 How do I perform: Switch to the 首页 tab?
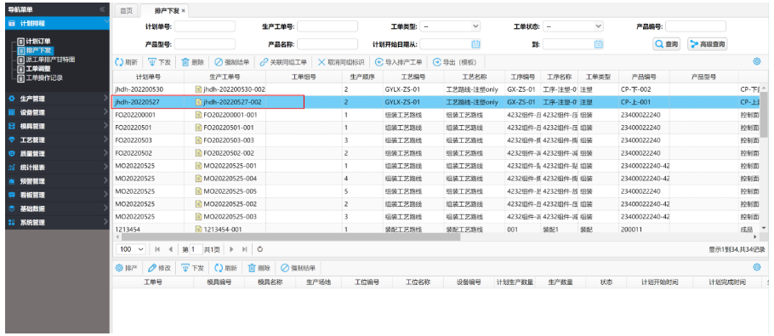tap(127, 10)
